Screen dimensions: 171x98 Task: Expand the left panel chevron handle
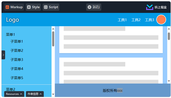3,55
